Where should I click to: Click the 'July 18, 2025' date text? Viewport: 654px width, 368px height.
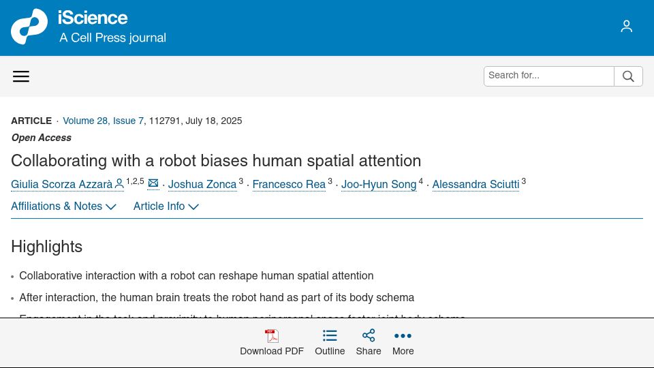point(213,121)
